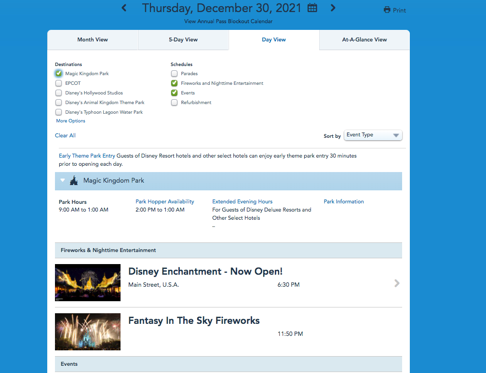Click the Print icon

point(387,10)
